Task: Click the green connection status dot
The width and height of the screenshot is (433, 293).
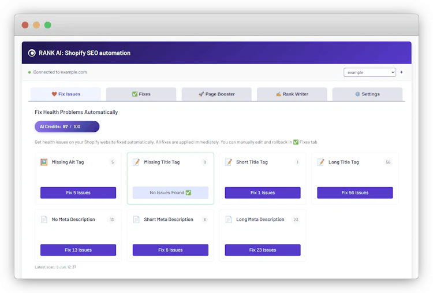Action: 29,72
